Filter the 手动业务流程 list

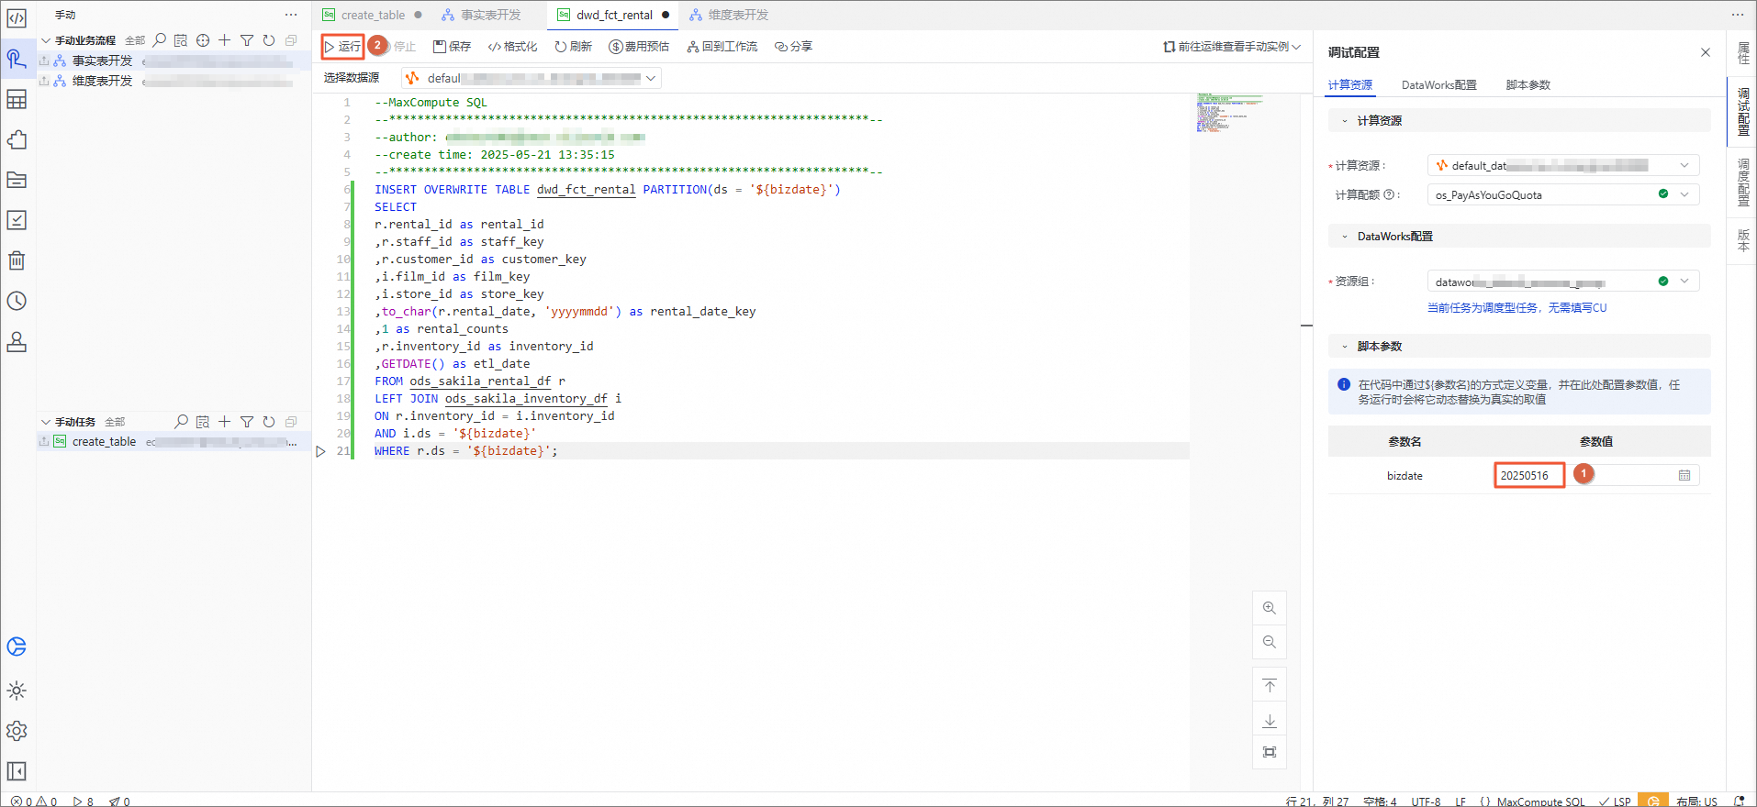click(x=247, y=40)
